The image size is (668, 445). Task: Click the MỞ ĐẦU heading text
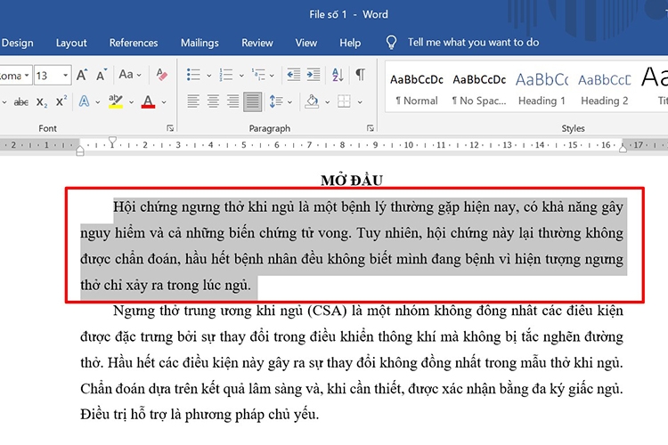coord(352,180)
